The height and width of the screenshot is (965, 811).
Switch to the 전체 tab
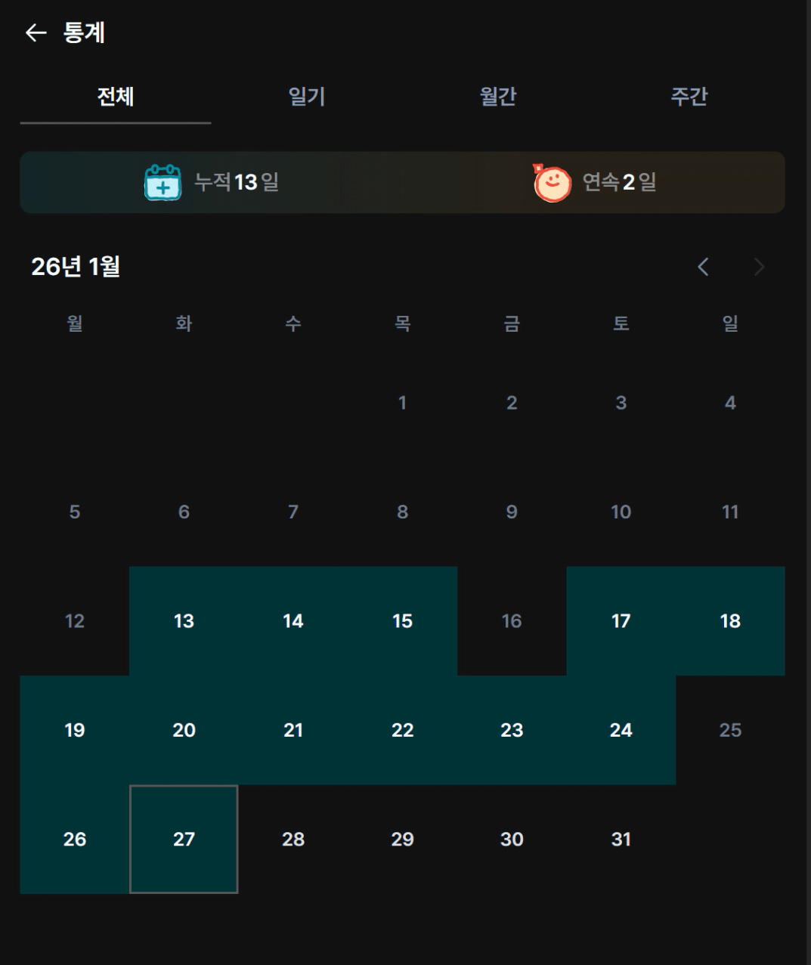(x=116, y=97)
